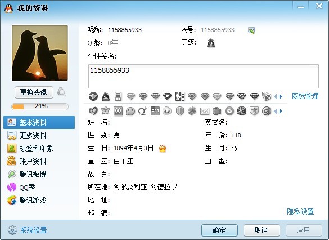
Task: Click the NBA VIP badge icon
Action: click(180, 96)
